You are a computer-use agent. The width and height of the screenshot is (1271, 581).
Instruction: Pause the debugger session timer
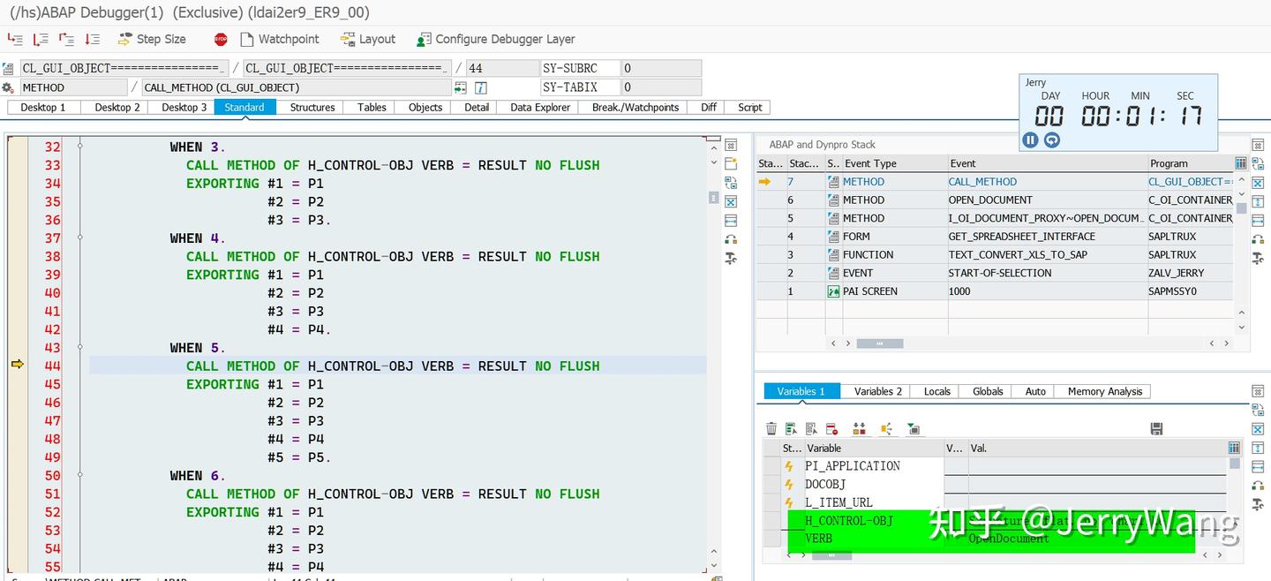(1030, 140)
